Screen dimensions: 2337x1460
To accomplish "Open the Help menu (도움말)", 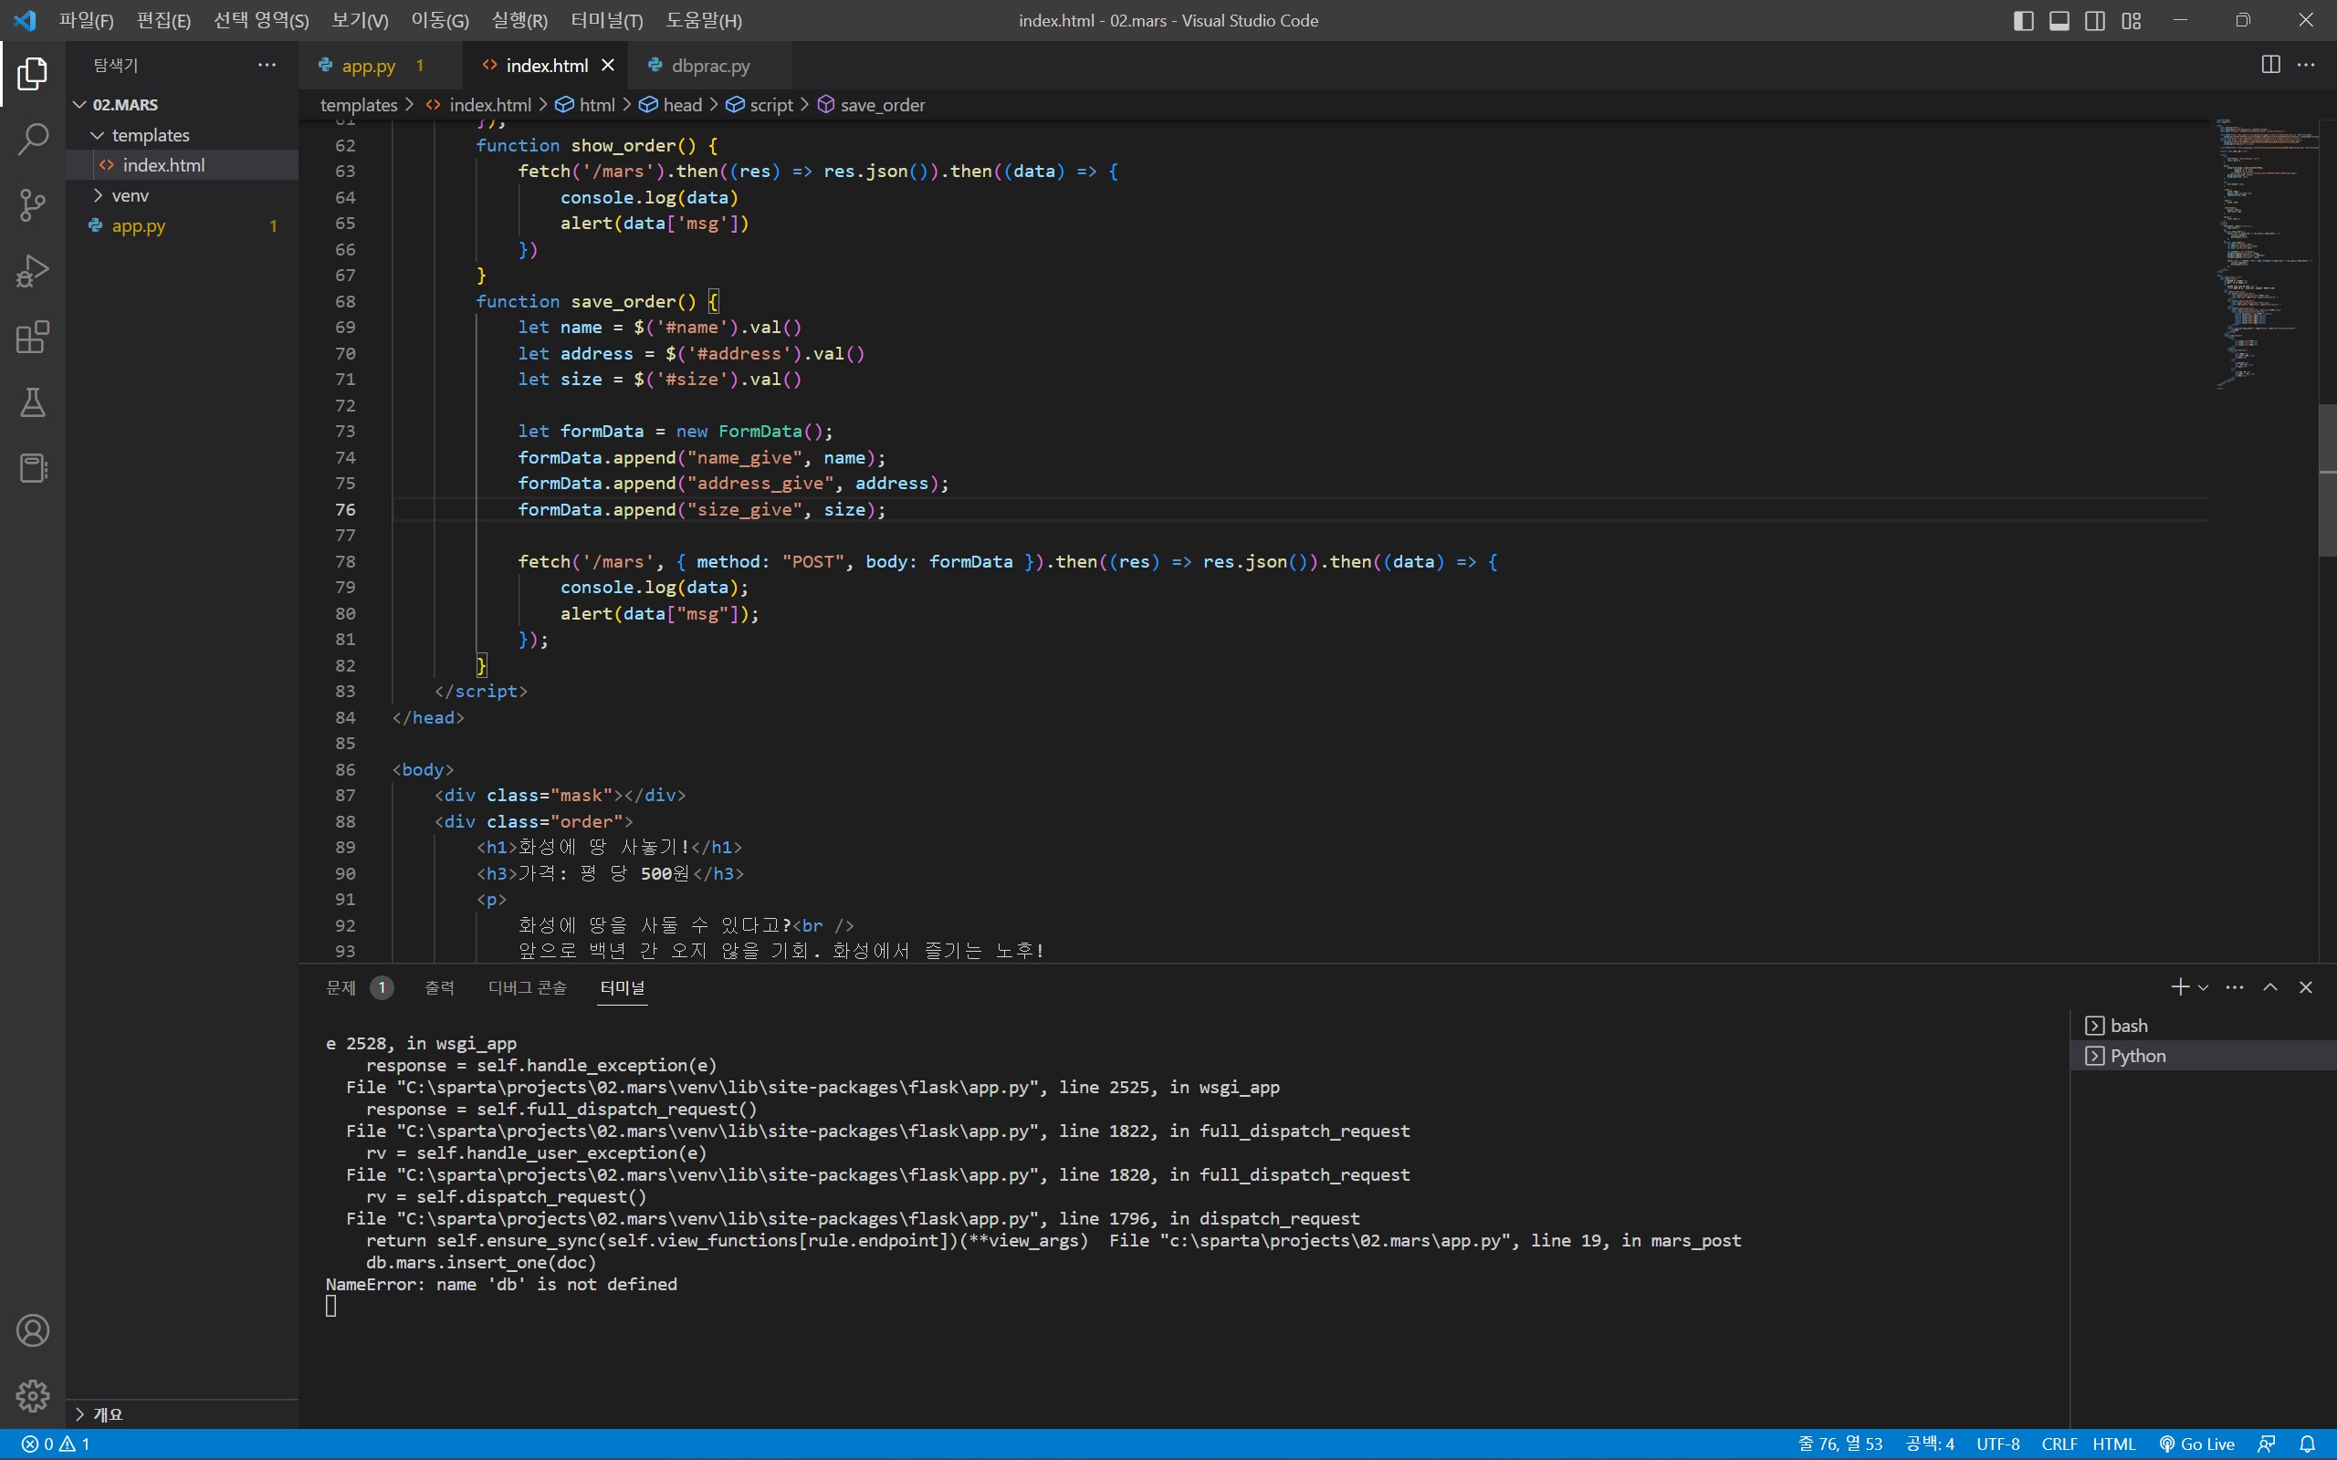I will [x=703, y=20].
